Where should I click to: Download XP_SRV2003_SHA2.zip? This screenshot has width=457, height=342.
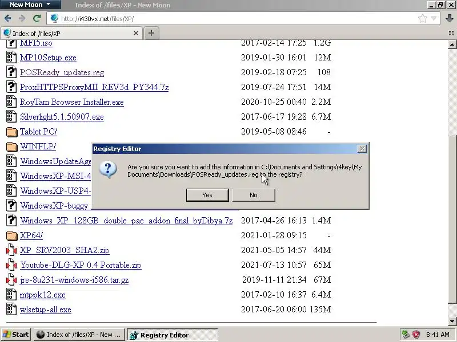tap(65, 250)
